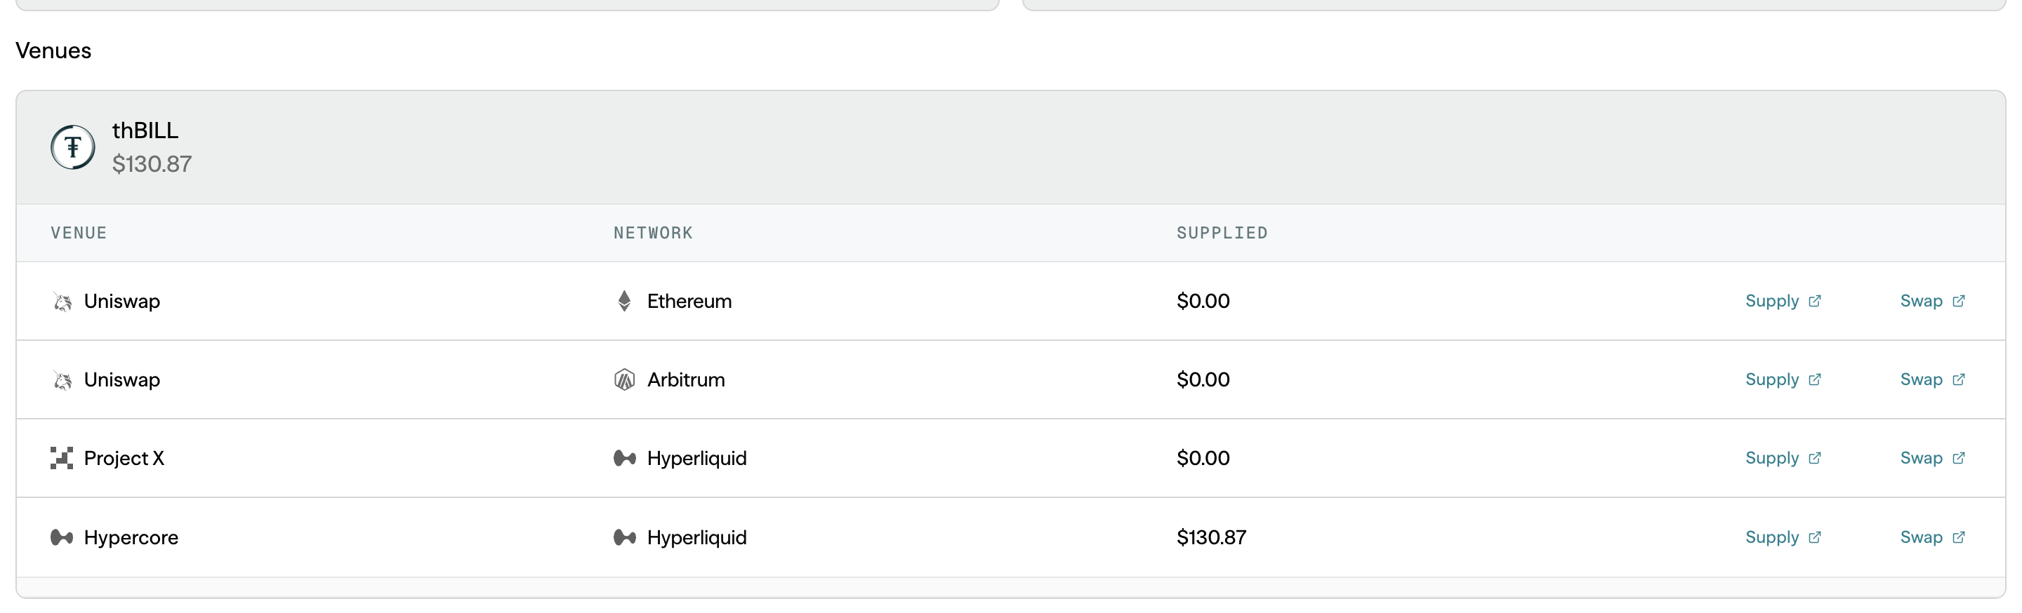The width and height of the screenshot is (2022, 613).
Task: Open Swap link for Project X
Action: click(x=1931, y=458)
